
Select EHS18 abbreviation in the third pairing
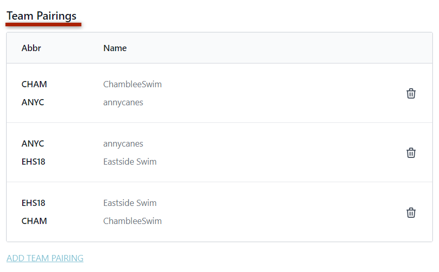(33, 203)
